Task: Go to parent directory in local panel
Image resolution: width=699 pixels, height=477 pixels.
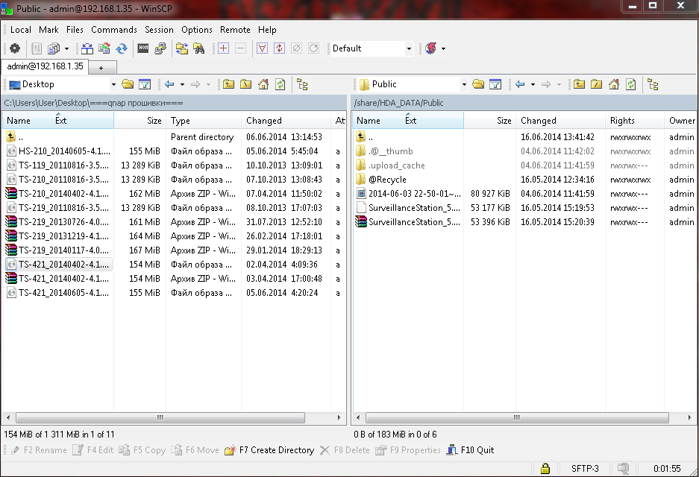Action: pos(229,84)
